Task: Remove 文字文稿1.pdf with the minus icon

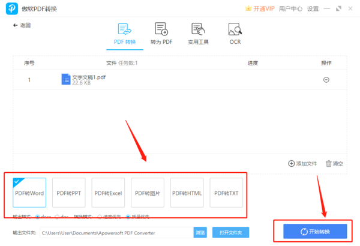Action: point(326,80)
